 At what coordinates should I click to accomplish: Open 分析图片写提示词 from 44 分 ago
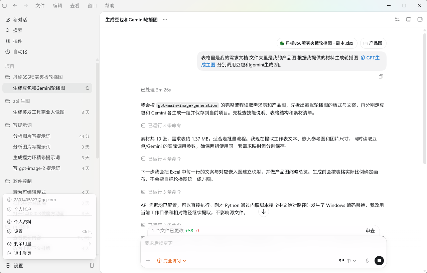click(x=47, y=136)
